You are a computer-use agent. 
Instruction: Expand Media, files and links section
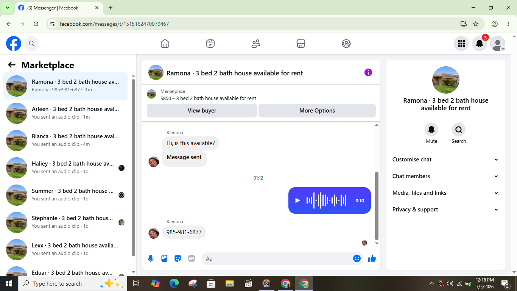[446, 193]
